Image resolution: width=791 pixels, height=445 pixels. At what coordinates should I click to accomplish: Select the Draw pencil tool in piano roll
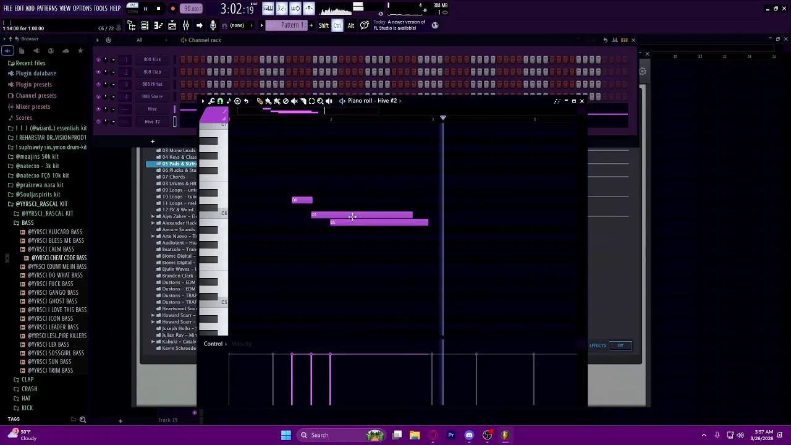coord(260,101)
